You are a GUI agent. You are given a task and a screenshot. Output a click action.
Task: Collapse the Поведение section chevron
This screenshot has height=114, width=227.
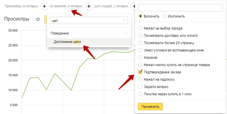pyautogui.click(x=126, y=33)
